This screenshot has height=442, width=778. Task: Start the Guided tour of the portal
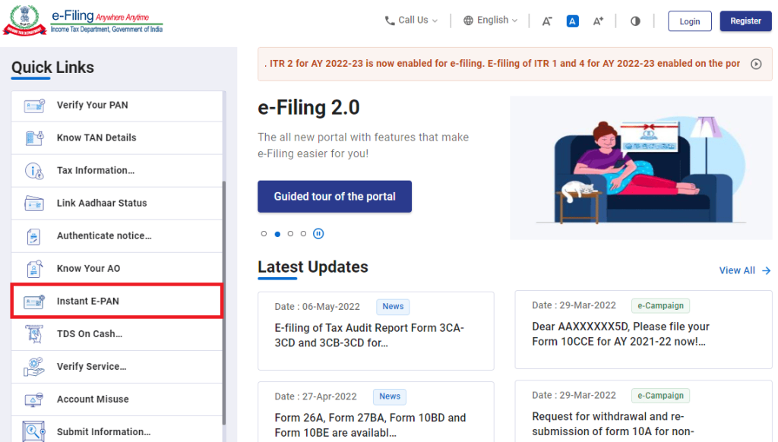tap(334, 197)
